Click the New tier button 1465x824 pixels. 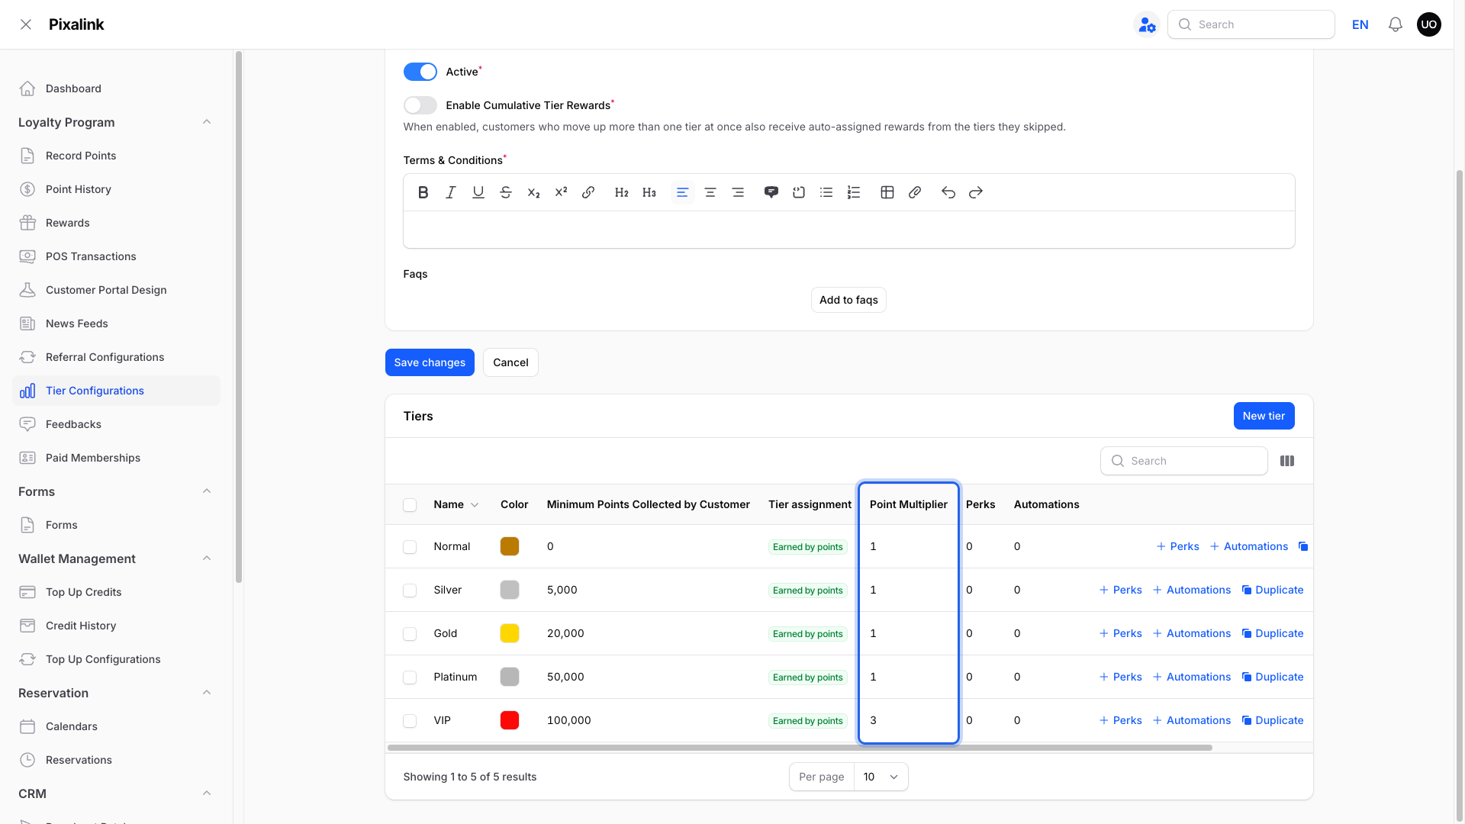click(x=1264, y=416)
